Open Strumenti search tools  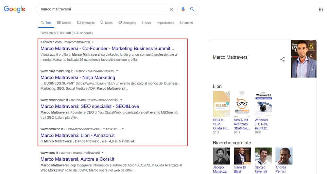(x=186, y=23)
